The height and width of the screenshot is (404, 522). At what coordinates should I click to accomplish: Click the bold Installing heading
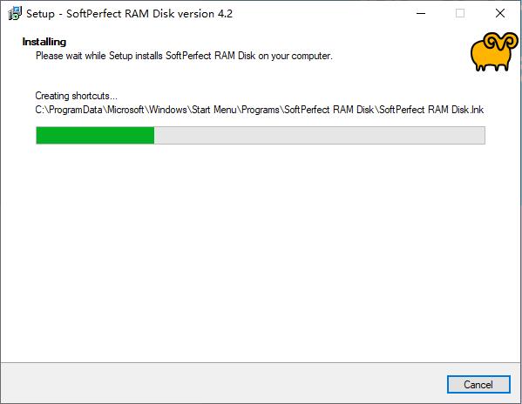click(x=44, y=42)
